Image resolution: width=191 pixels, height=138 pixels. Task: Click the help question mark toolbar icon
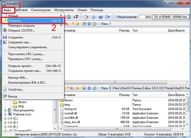pyautogui.click(x=101, y=17)
